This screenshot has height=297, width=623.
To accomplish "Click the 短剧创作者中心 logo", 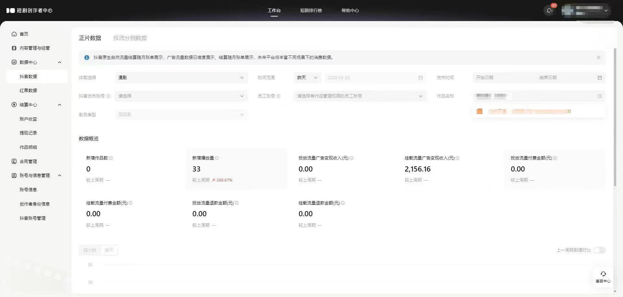I will (29, 10).
